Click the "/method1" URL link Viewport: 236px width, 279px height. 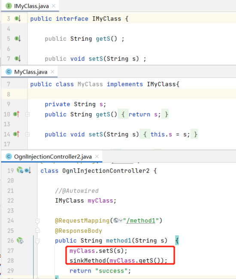pos(141,221)
